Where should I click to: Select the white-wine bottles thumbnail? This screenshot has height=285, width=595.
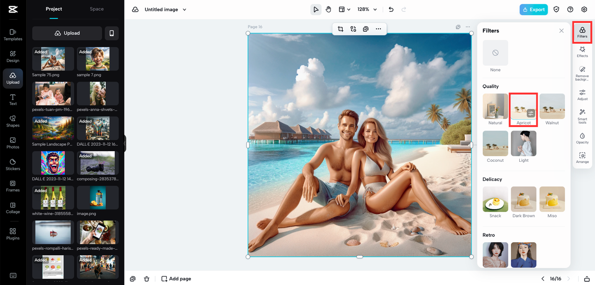[x=53, y=198]
